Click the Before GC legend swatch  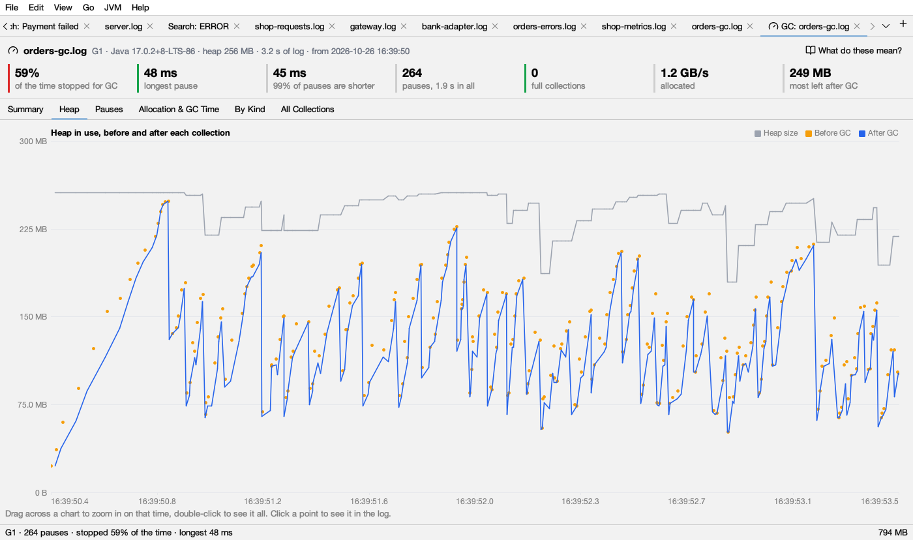(809, 133)
